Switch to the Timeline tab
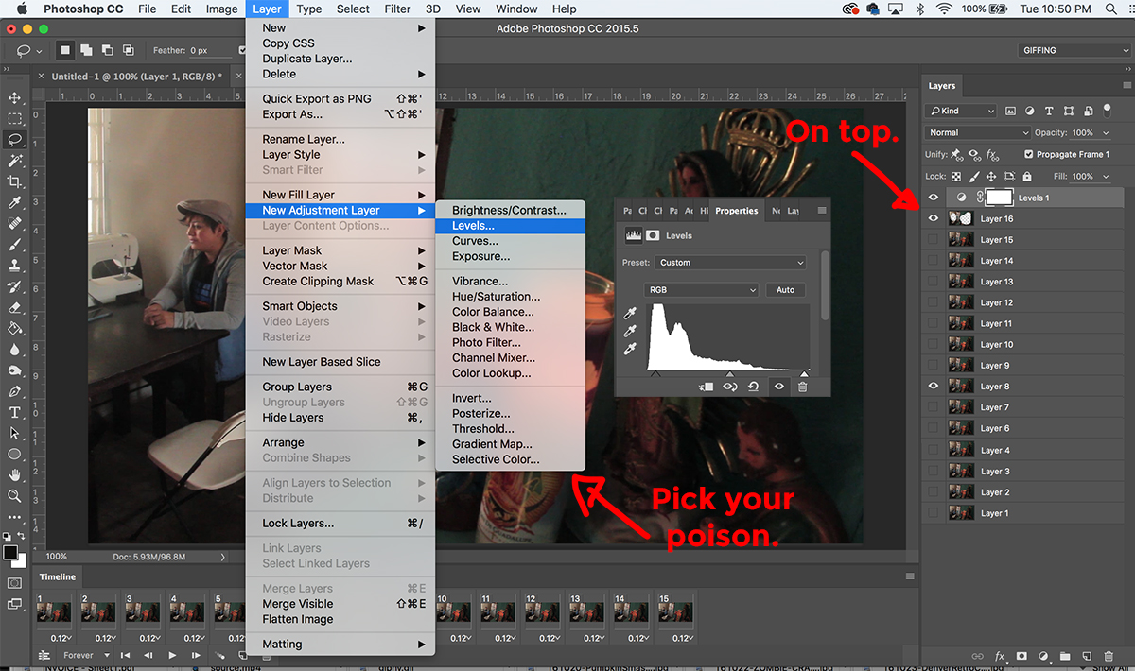Image resolution: width=1135 pixels, height=671 pixels. pos(58,576)
